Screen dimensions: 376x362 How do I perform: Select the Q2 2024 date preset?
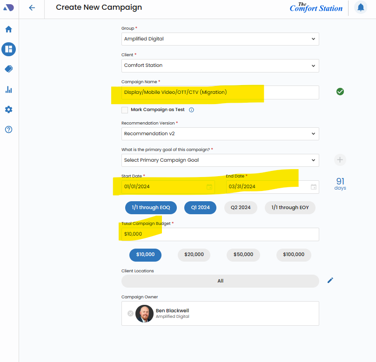(240, 207)
